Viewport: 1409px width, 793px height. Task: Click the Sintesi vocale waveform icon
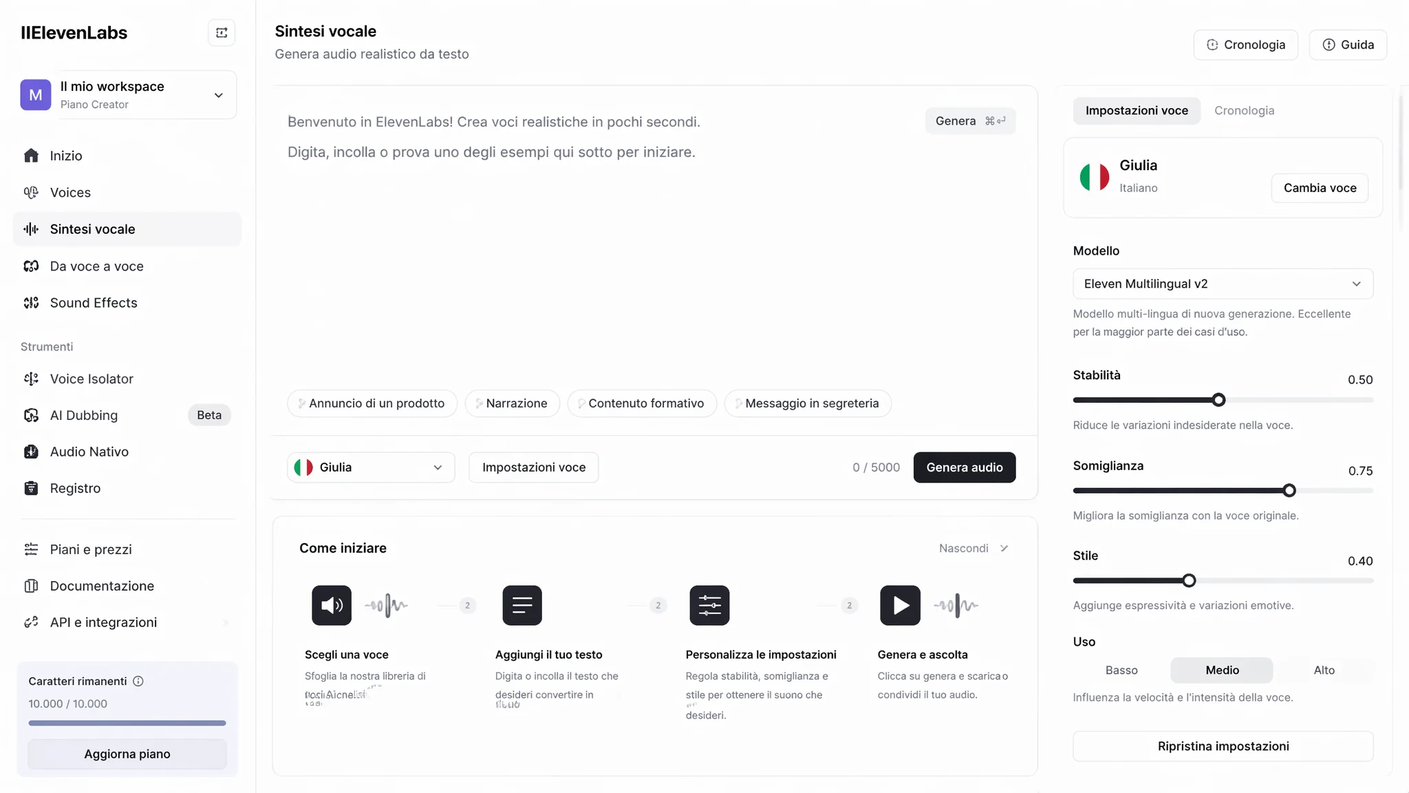(x=31, y=229)
